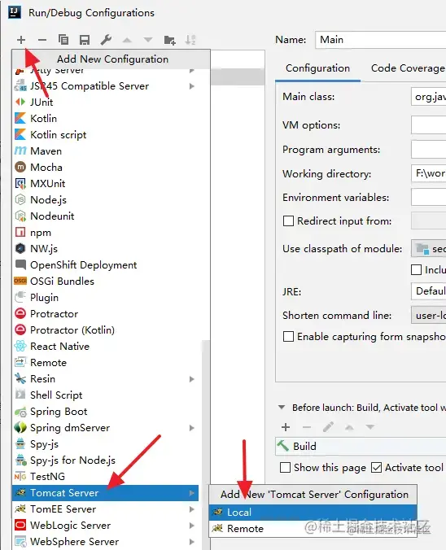Click the plus Add New Configuration icon
Image resolution: width=446 pixels, height=550 pixels.
(21, 40)
